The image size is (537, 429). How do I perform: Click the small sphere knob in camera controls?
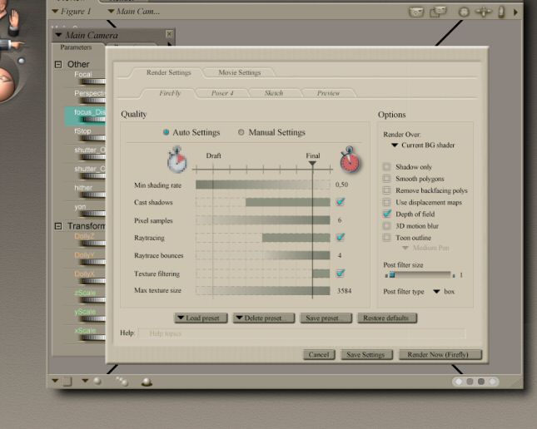point(22,61)
